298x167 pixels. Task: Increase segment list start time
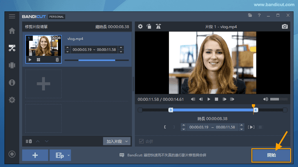67,48
